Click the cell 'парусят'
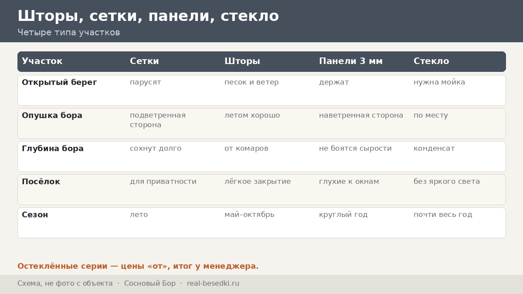 [x=146, y=82]
